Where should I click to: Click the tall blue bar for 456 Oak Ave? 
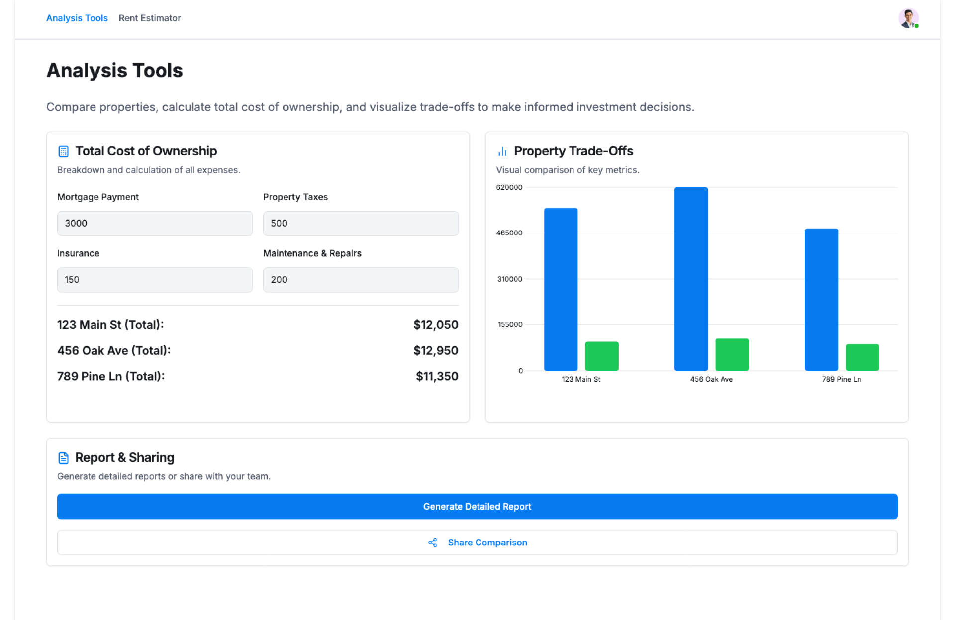691,279
